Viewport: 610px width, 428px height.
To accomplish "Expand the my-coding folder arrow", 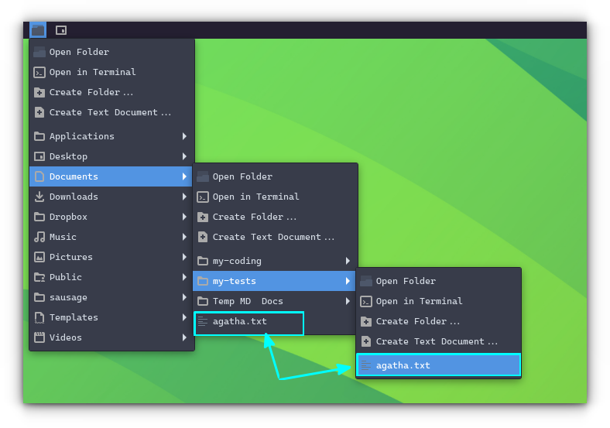I will [x=348, y=261].
